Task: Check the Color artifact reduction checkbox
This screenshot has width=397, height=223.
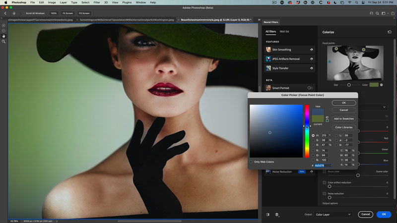Action: click(325, 182)
